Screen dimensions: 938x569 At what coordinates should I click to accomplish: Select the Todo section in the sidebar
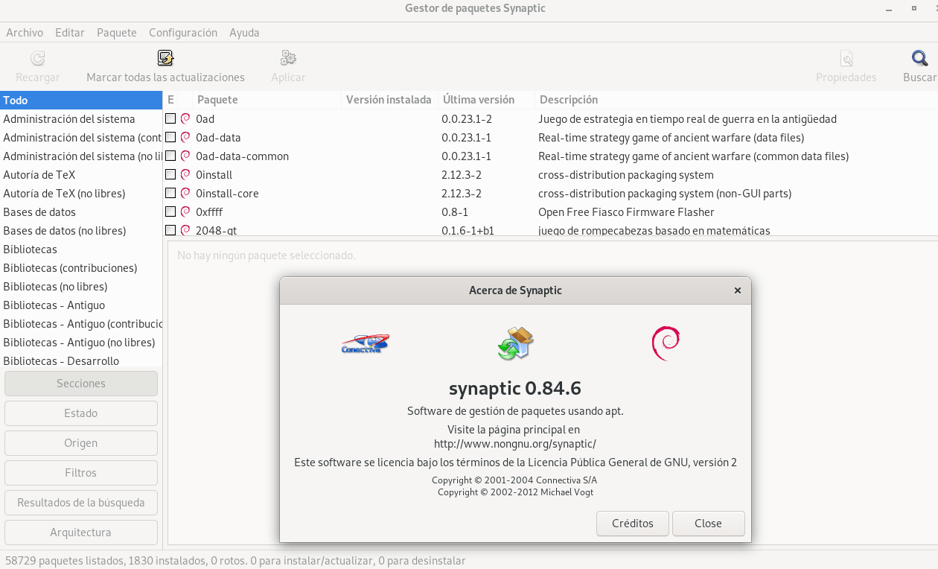click(x=81, y=101)
